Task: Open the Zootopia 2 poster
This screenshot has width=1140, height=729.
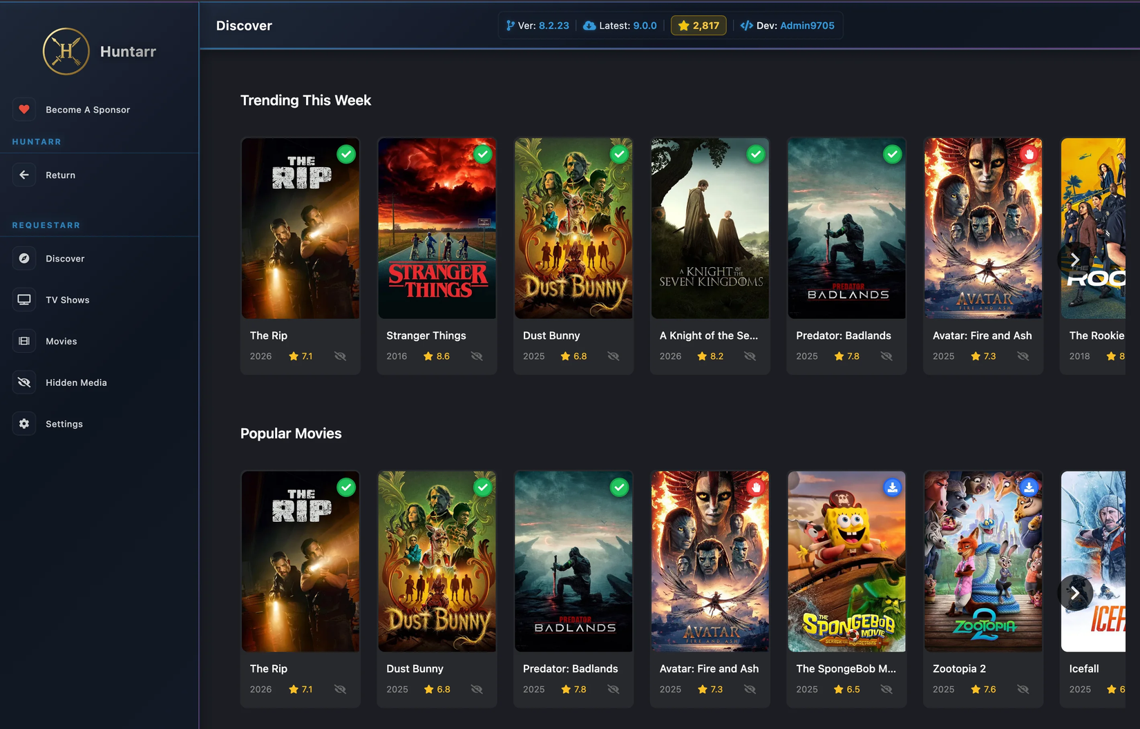Action: 984,561
